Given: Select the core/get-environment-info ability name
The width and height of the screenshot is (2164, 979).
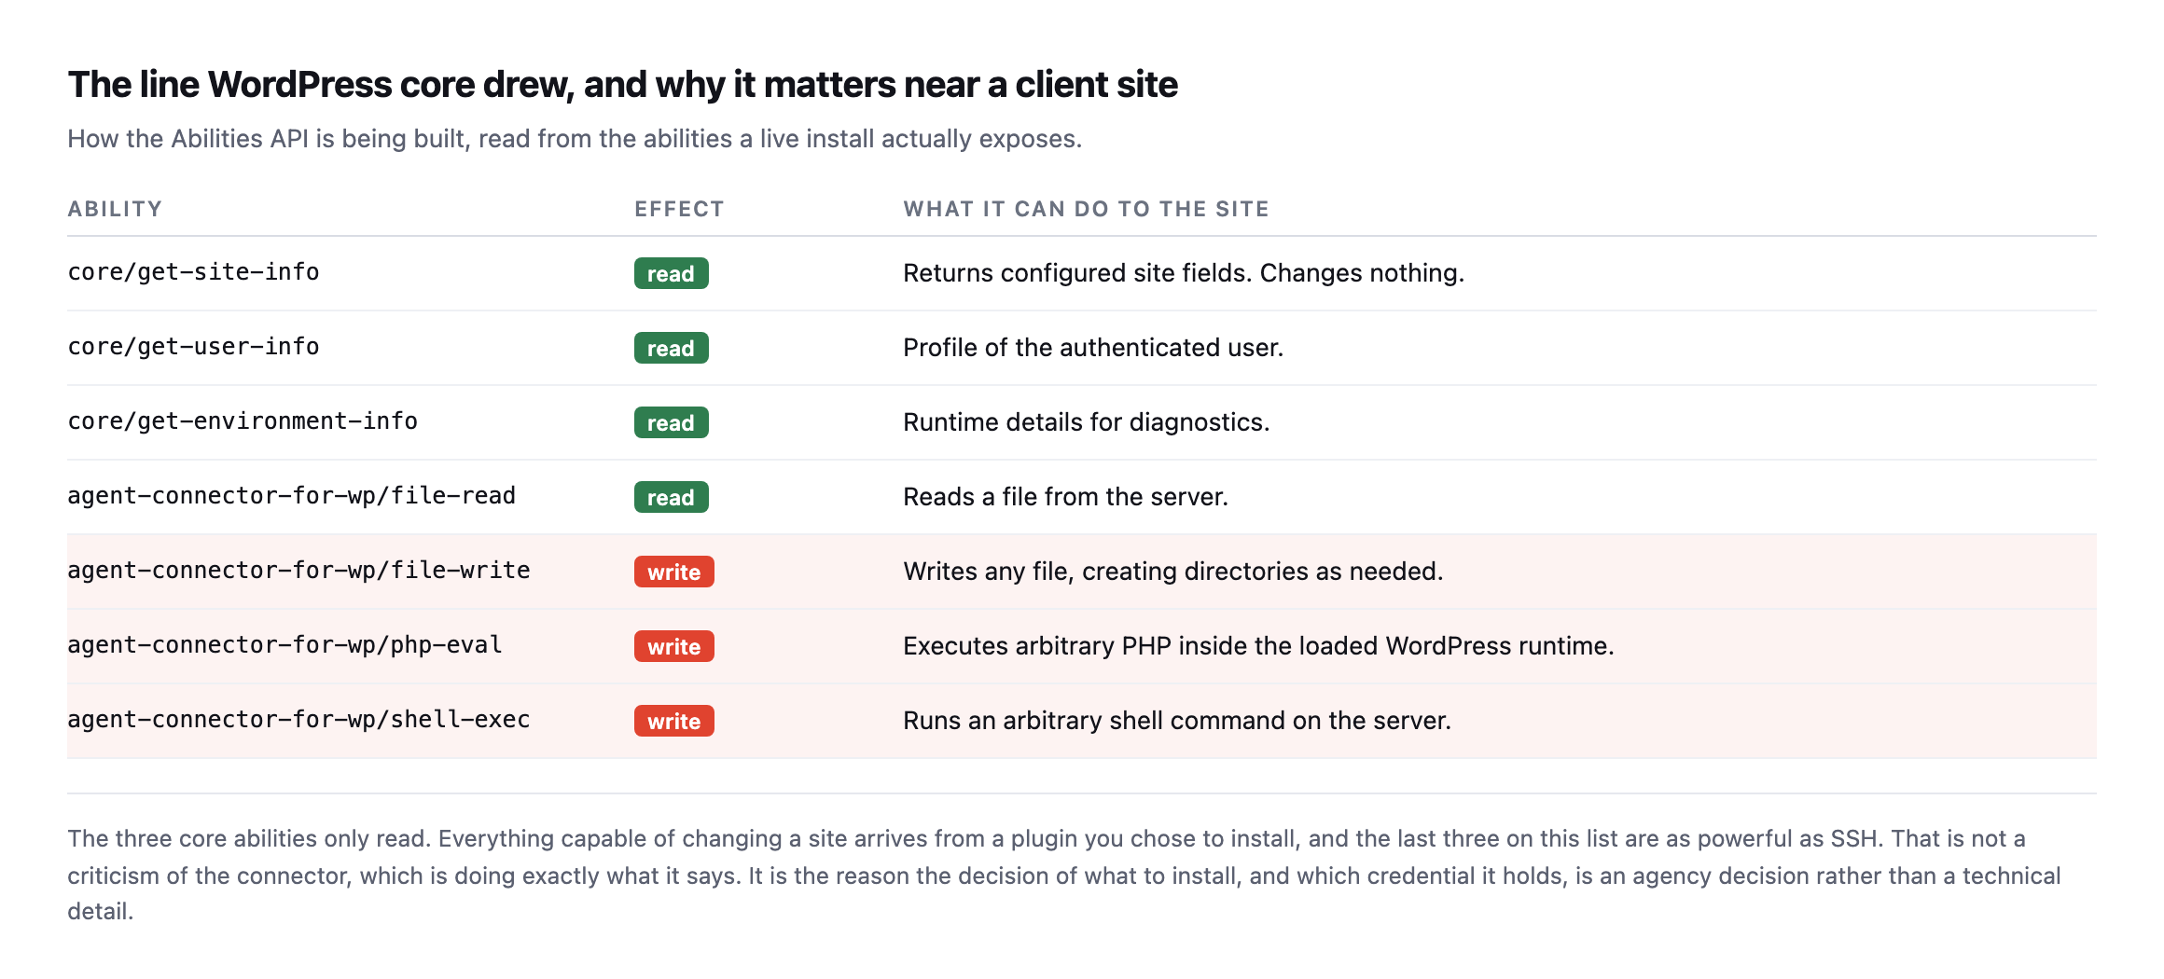Looking at the screenshot, I should pos(243,421).
